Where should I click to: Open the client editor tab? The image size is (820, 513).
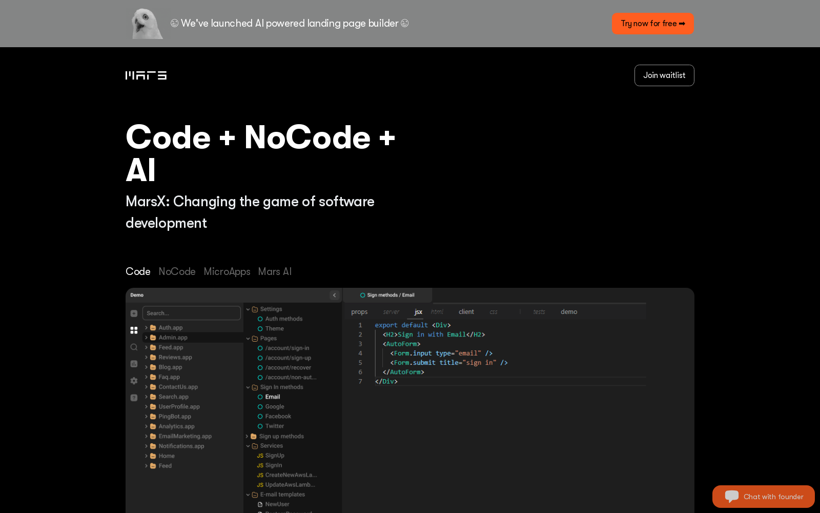466,312
